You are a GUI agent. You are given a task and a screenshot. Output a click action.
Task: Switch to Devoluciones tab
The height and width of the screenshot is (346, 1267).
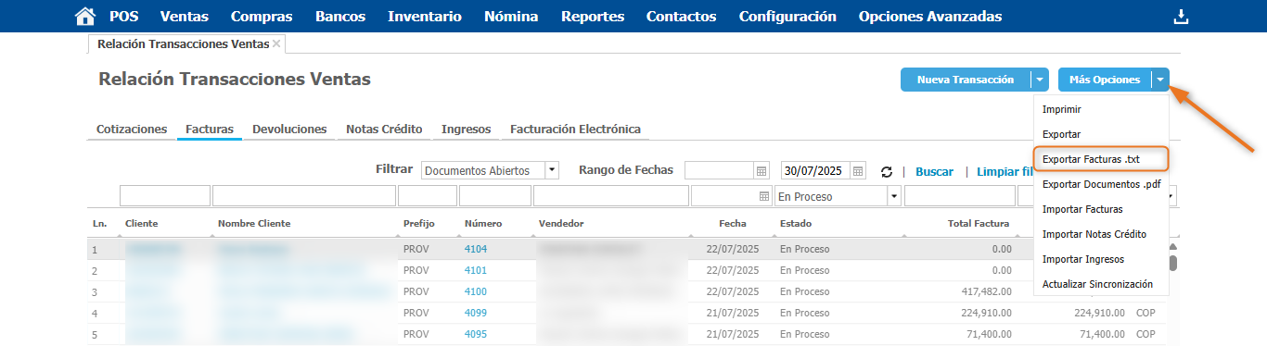click(289, 130)
